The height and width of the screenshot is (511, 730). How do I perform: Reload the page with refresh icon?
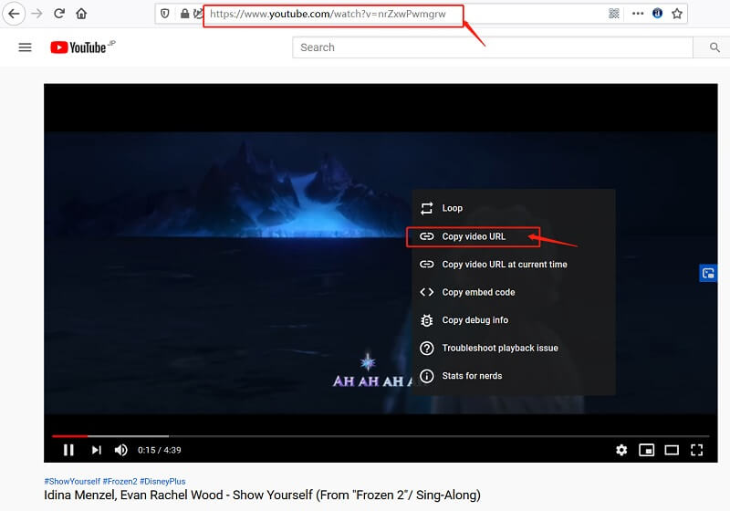coord(59,14)
